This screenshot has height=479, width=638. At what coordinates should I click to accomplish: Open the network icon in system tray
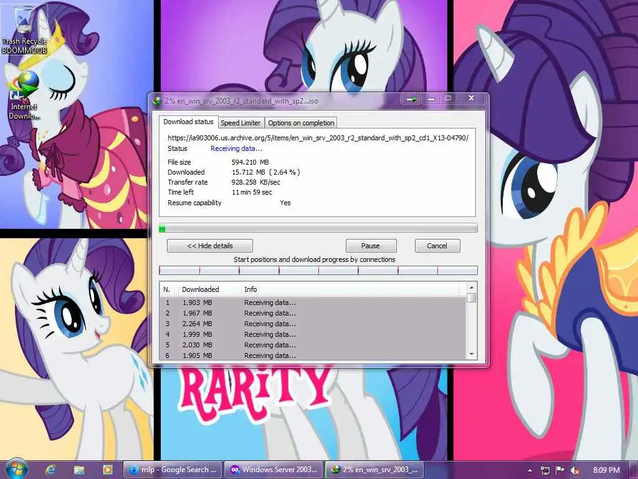tap(545, 470)
